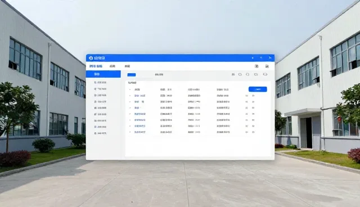Click the last icon in the table toolbar
Screen dimensions: 360x207
pos(265,74)
